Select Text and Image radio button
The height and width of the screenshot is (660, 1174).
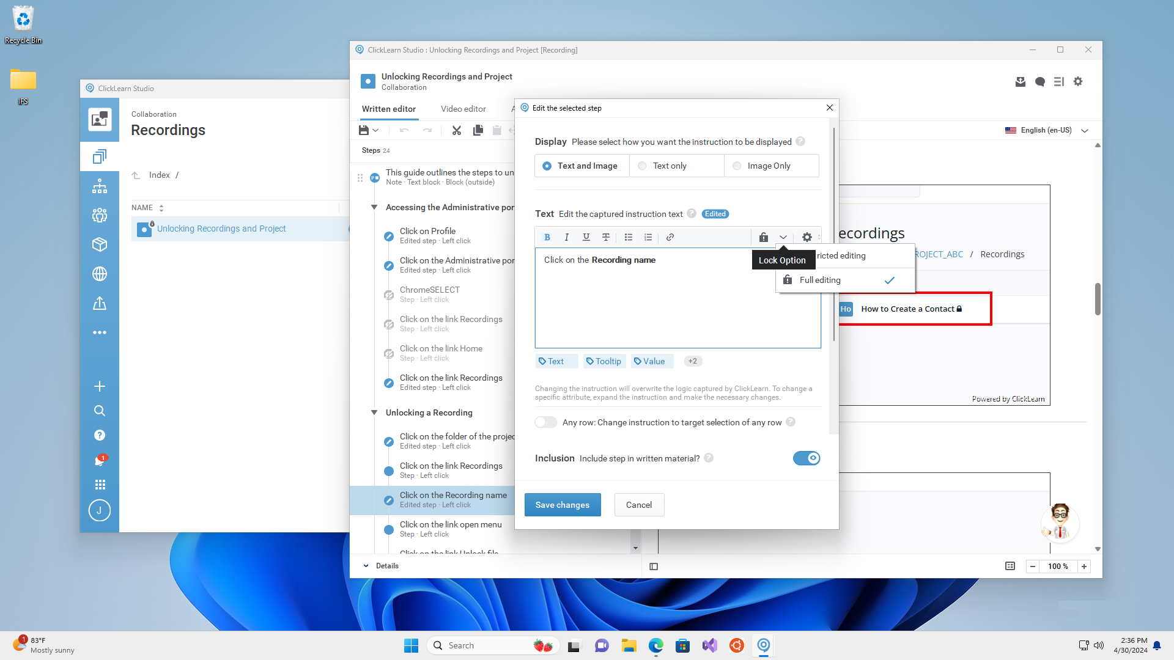547,165
